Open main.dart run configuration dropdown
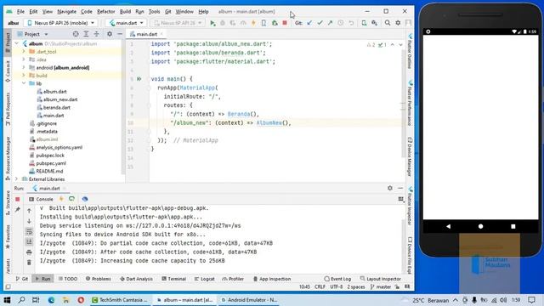 coord(127,23)
